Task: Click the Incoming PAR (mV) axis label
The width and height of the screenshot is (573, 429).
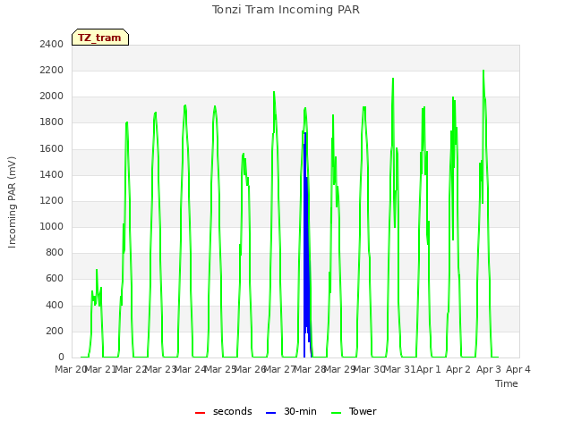Action: [x=12, y=203]
